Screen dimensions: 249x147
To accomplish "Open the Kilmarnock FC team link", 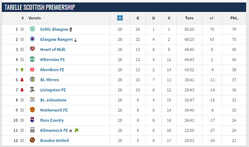I will click(54, 130).
